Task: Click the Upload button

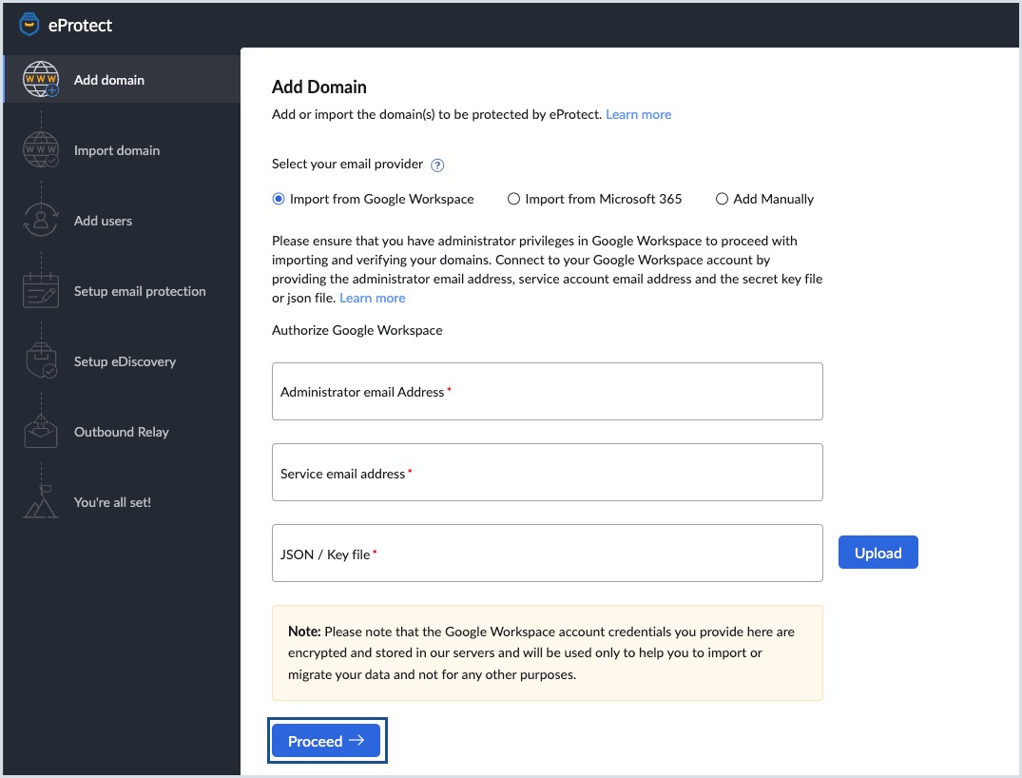Action: [877, 553]
